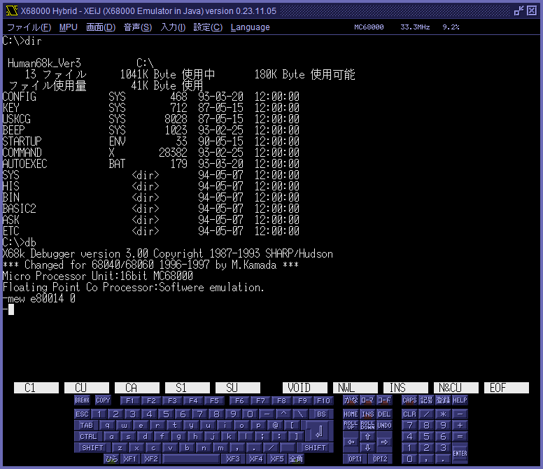
Task: Tap the F10 function key
Action: (323, 401)
